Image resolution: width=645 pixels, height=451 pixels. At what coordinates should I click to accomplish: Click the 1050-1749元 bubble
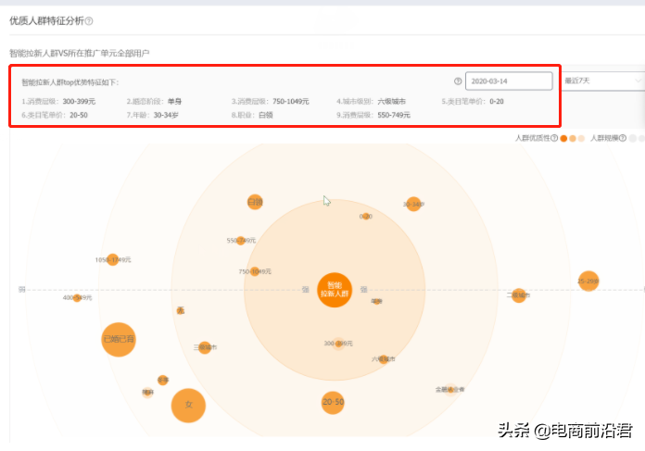point(113,260)
